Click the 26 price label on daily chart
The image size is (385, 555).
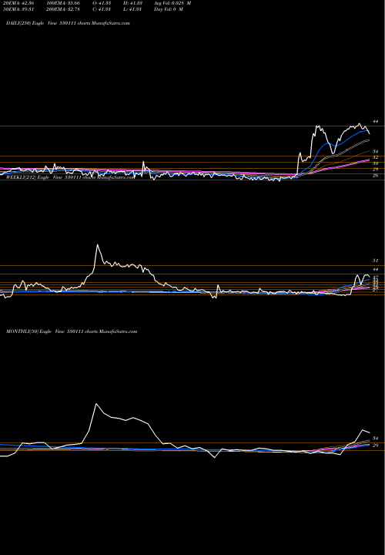click(x=376, y=176)
